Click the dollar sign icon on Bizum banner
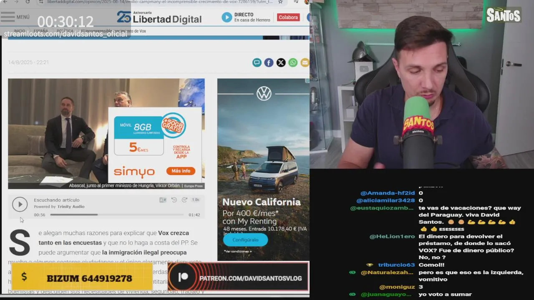 click(x=24, y=277)
